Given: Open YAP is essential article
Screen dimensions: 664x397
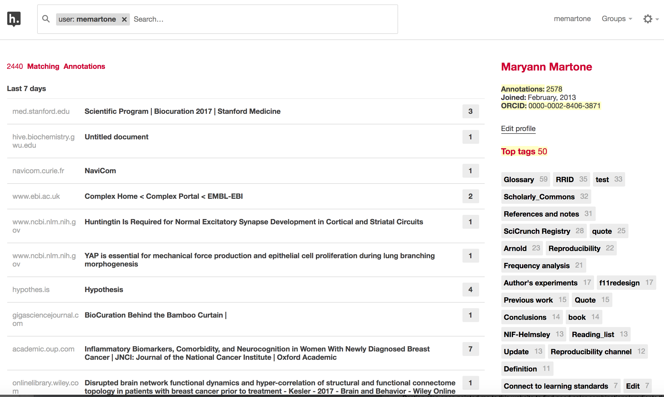Looking at the screenshot, I should pos(260,260).
